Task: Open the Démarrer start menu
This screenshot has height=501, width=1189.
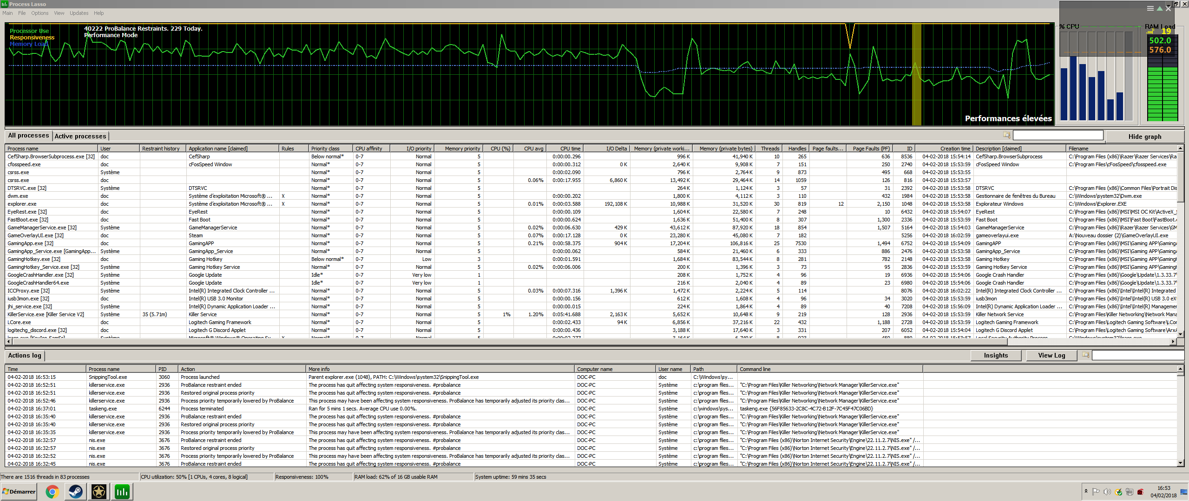Action: [x=19, y=492]
